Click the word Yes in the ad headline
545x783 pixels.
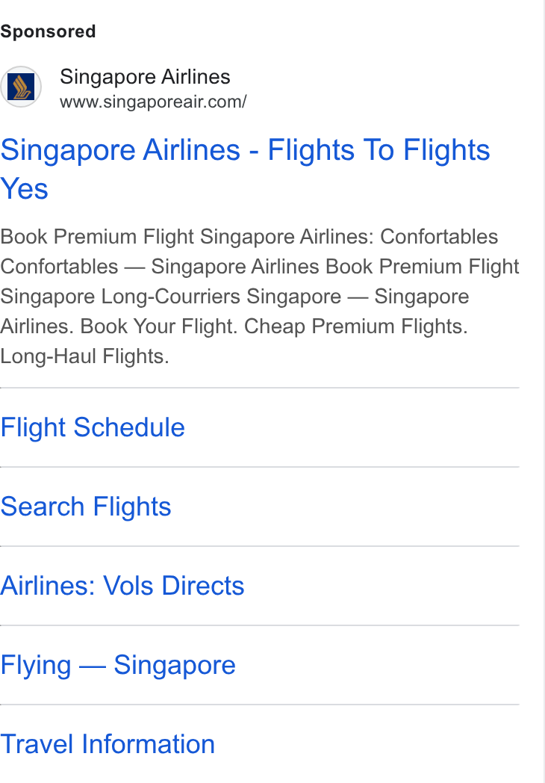(25, 189)
